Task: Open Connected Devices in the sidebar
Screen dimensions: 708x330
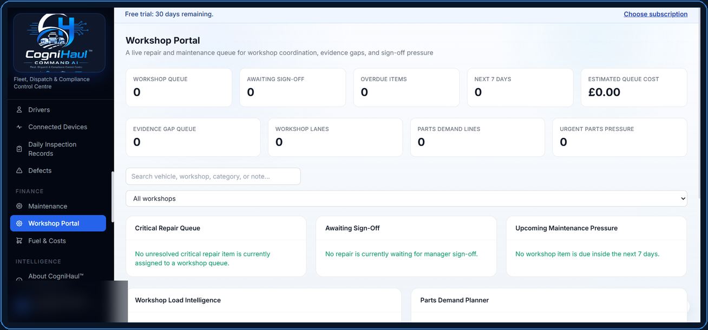Action: (58, 127)
